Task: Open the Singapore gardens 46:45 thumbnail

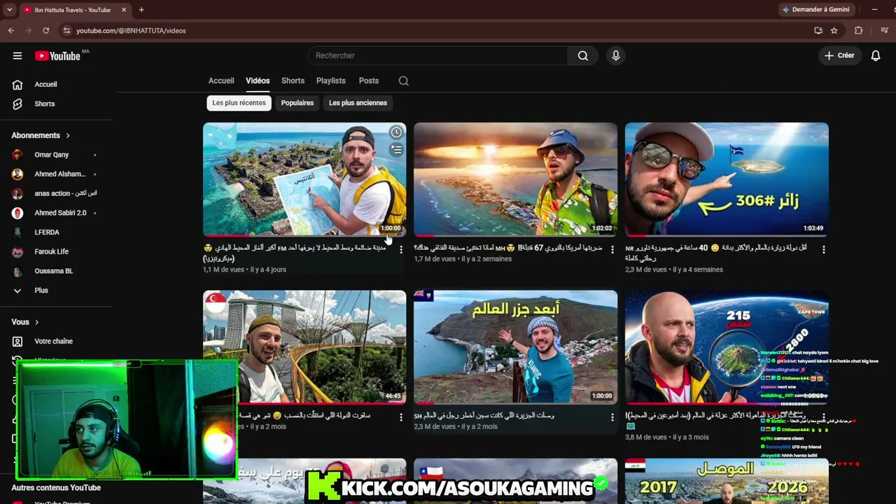Action: (x=304, y=347)
